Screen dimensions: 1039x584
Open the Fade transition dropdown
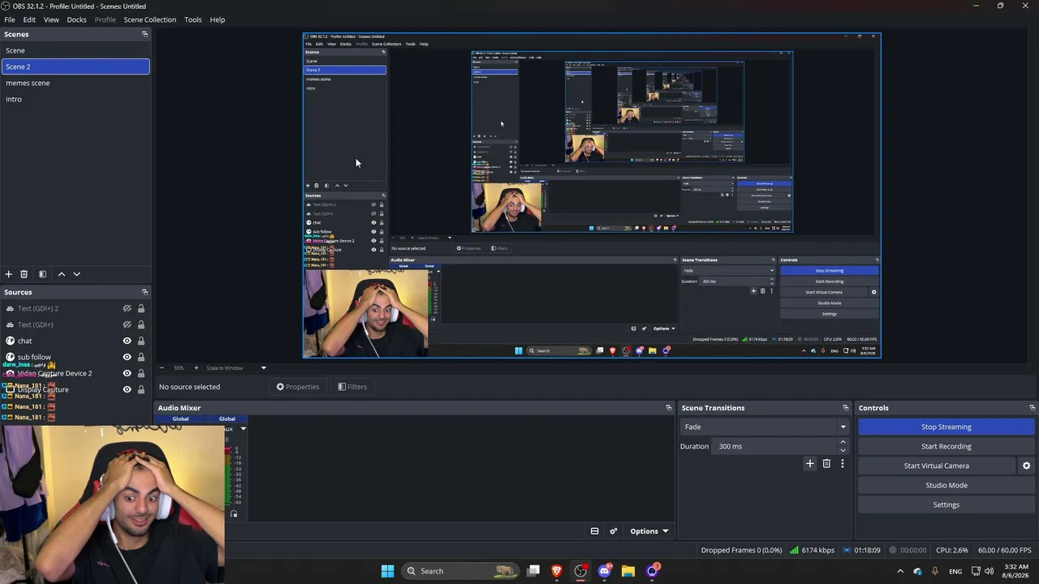(765, 427)
